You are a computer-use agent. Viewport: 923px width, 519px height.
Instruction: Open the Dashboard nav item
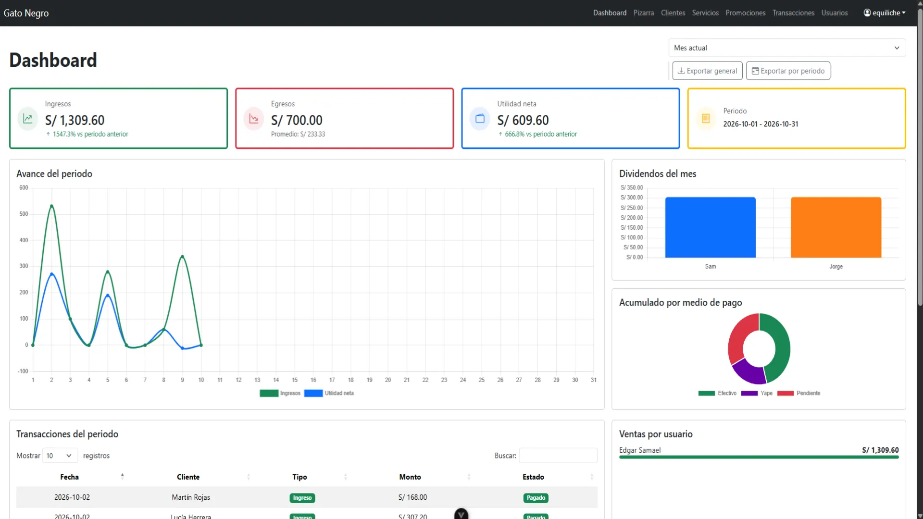[x=610, y=13]
